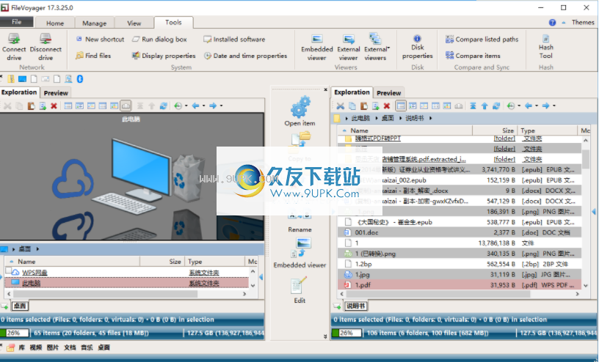Open the Themes menu
This screenshot has width=599, height=362.
(583, 23)
